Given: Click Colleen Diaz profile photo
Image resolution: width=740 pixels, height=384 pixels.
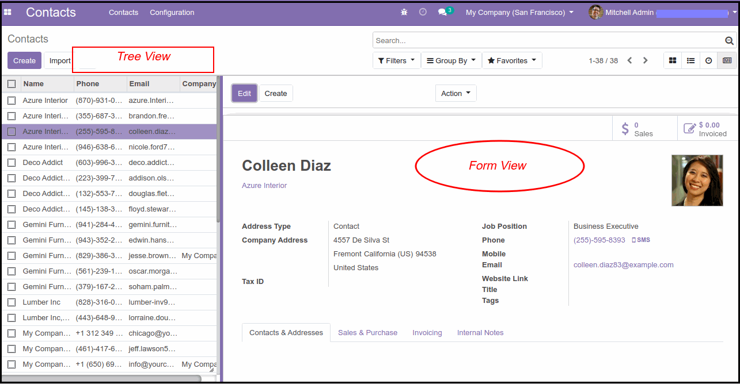Looking at the screenshot, I should (x=697, y=181).
